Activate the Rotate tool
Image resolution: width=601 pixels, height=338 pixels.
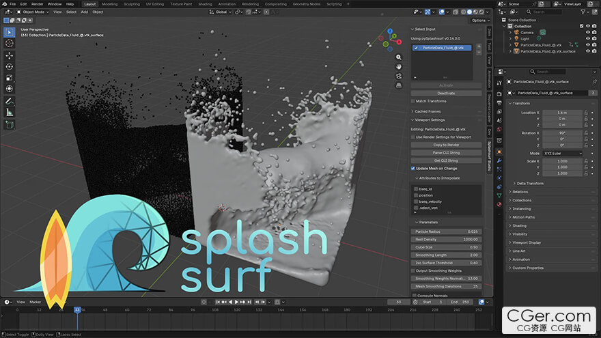tap(10, 66)
